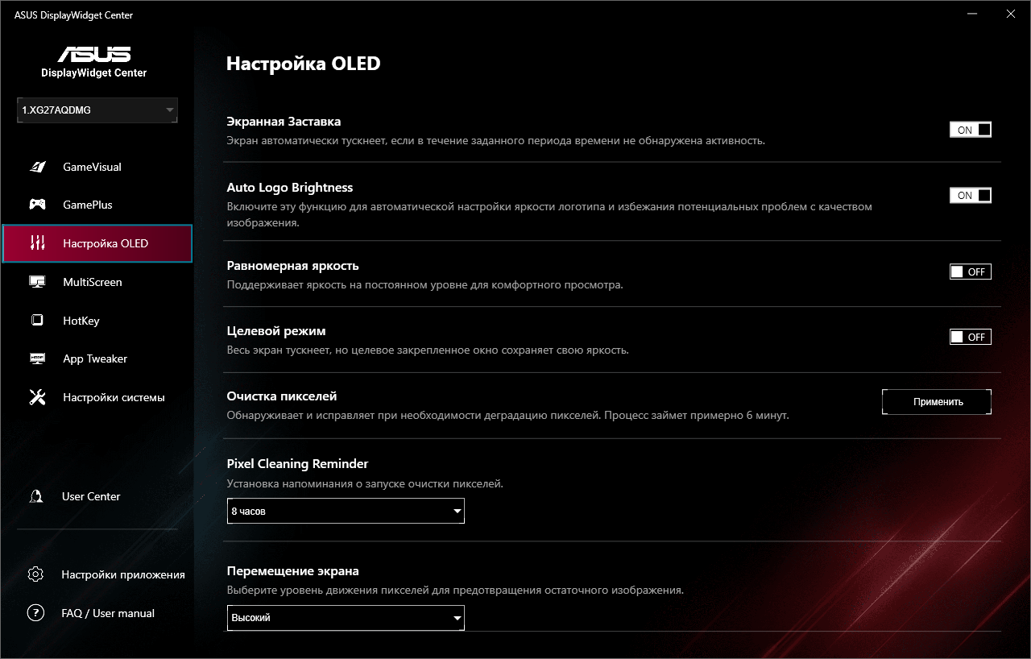Click the Применить button for pixel cleaning

click(937, 401)
